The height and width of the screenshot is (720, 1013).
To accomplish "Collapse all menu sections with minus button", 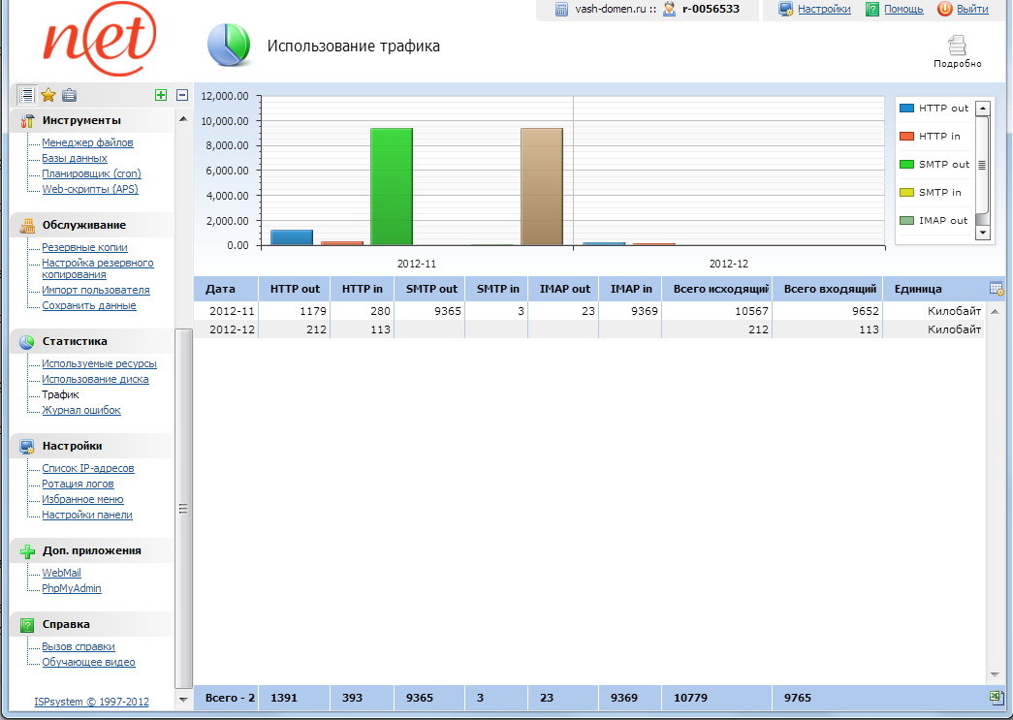I will pyautogui.click(x=181, y=95).
